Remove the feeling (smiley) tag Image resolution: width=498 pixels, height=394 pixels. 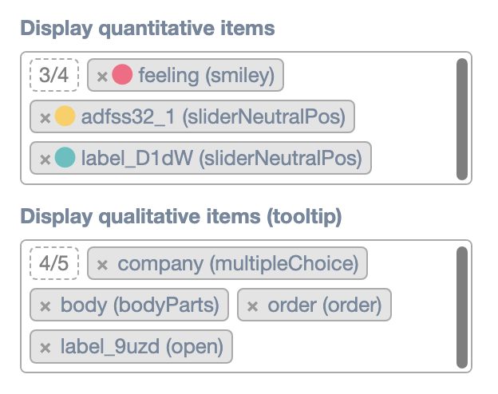[x=102, y=77]
